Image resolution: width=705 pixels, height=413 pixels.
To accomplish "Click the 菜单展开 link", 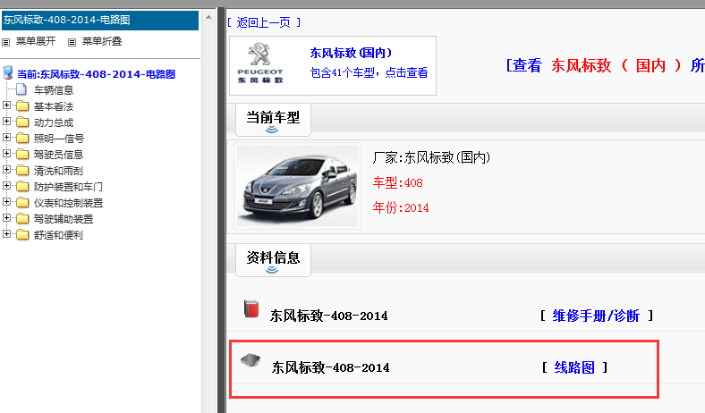I will click(36, 41).
